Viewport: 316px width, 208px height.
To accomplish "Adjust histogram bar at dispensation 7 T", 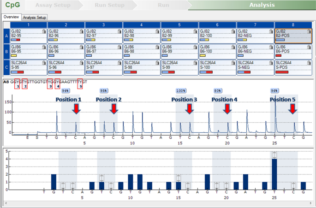I will tap(101, 178).
